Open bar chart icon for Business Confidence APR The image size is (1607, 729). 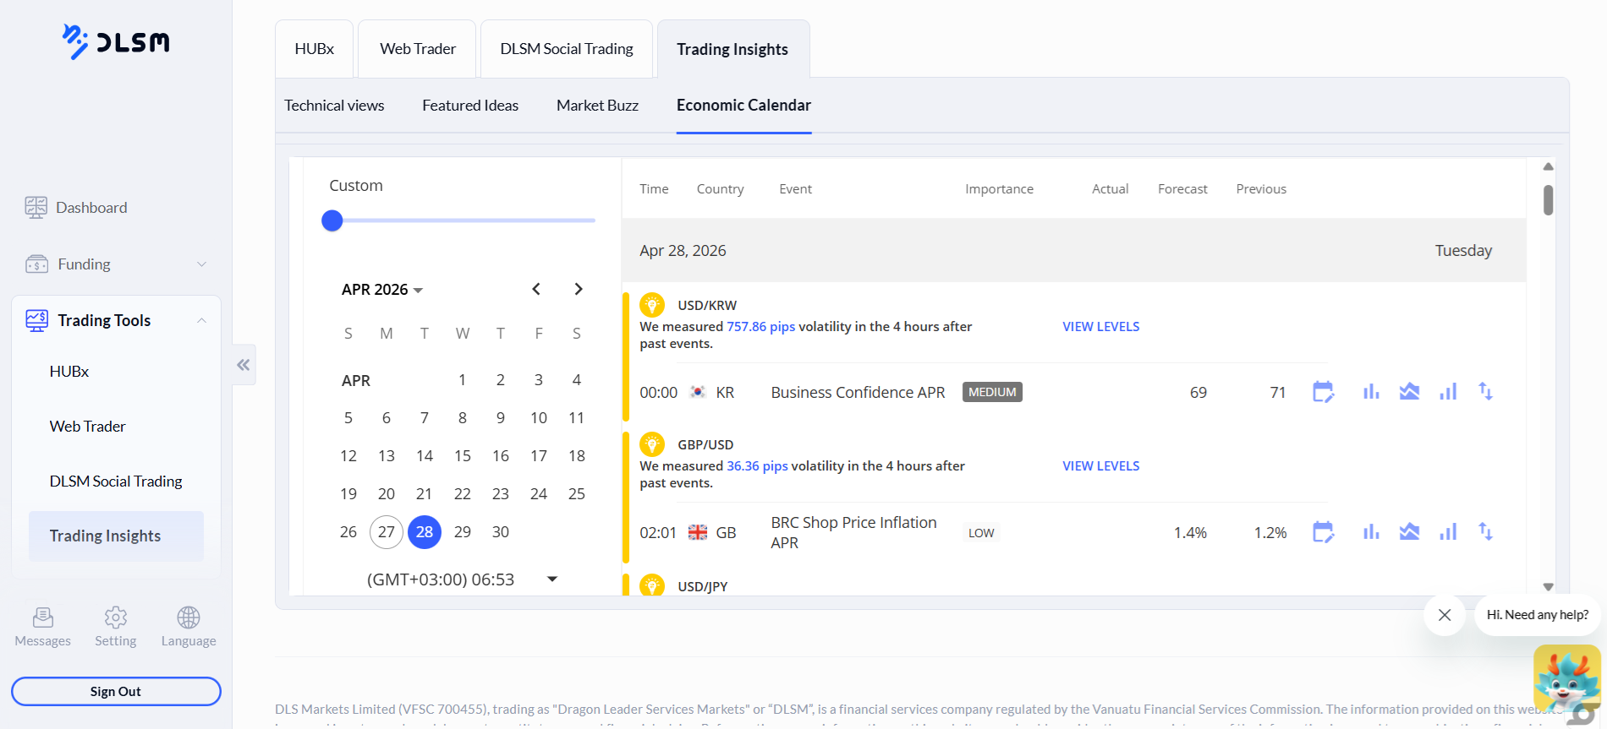1371,391
